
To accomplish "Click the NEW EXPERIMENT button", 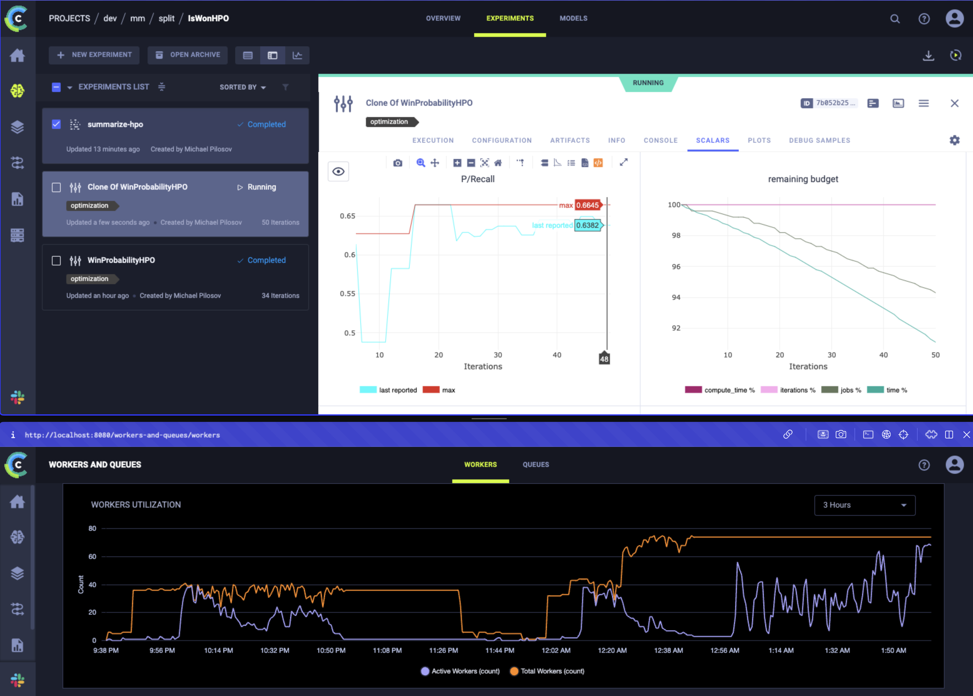I will tap(94, 55).
